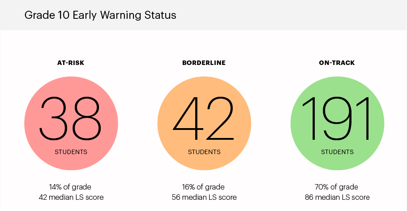Select the BORDERLINE heading label
Screen dimensions: 407x211
pyautogui.click(x=204, y=63)
